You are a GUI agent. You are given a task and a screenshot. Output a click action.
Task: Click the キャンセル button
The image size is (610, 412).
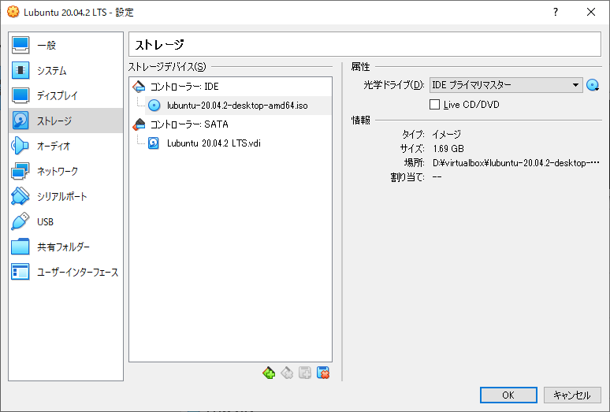click(572, 395)
